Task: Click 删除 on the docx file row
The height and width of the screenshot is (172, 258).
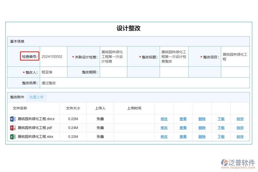Action: click(202, 119)
